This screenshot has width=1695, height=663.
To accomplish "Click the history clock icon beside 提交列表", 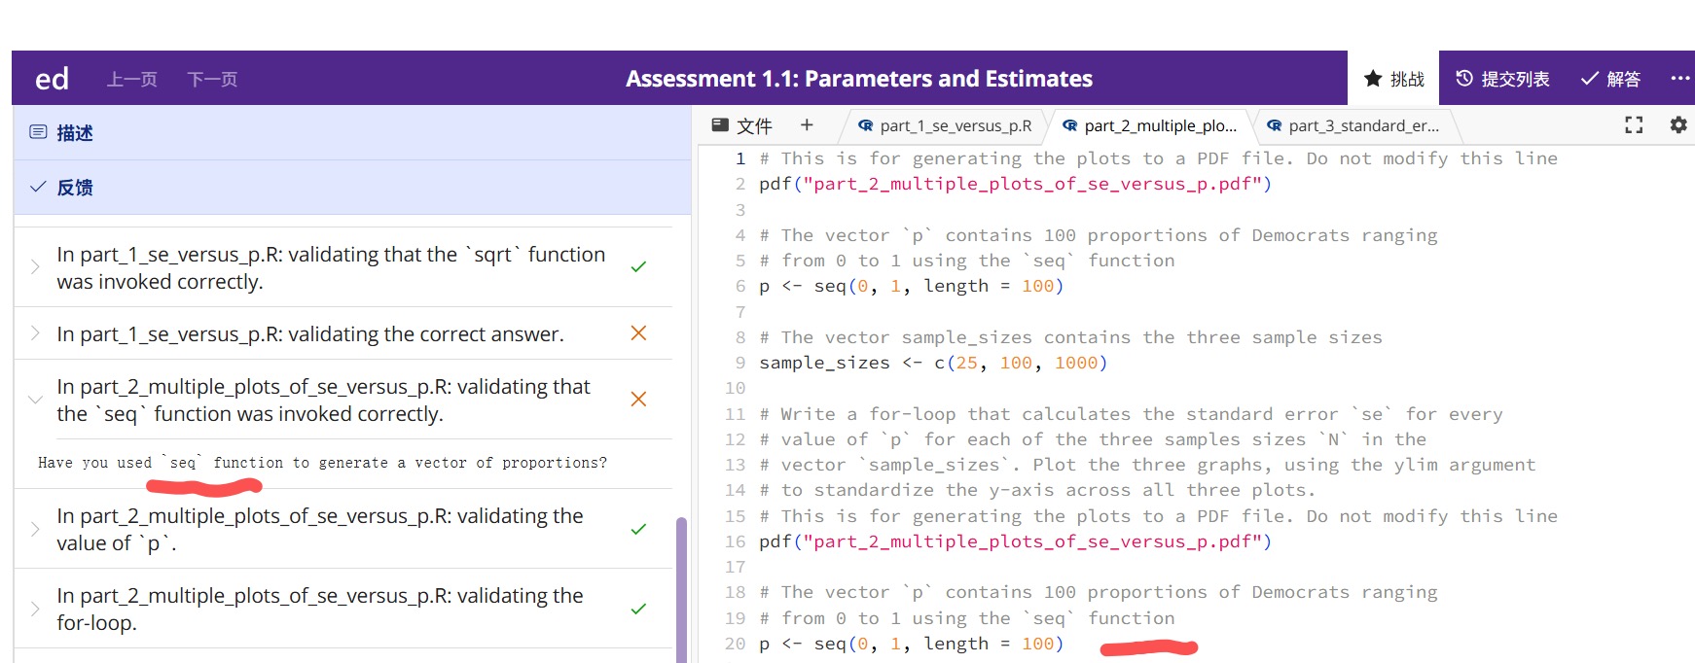I will click(x=1464, y=79).
